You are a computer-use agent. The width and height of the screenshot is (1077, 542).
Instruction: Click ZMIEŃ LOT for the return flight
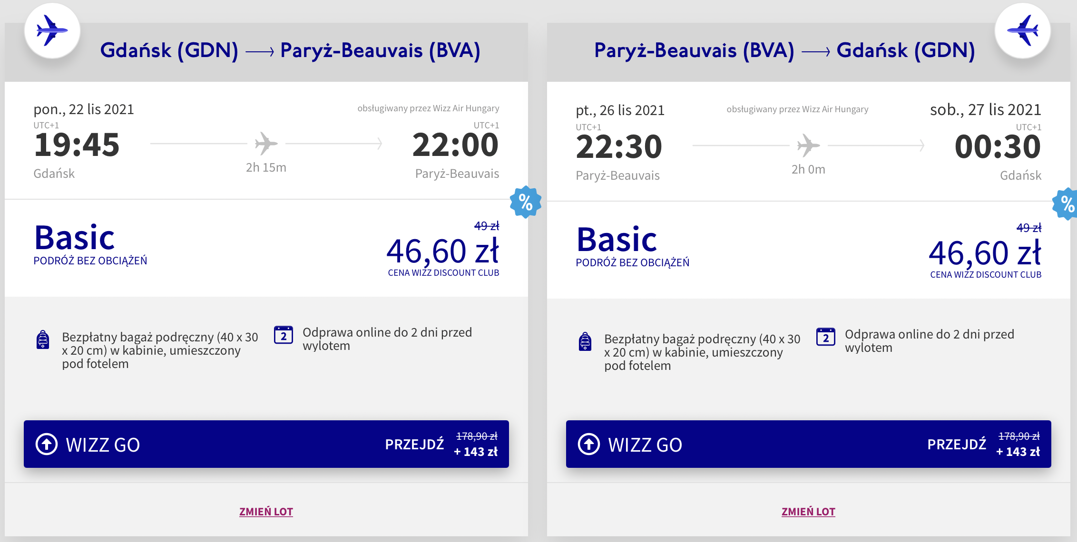pos(808,512)
